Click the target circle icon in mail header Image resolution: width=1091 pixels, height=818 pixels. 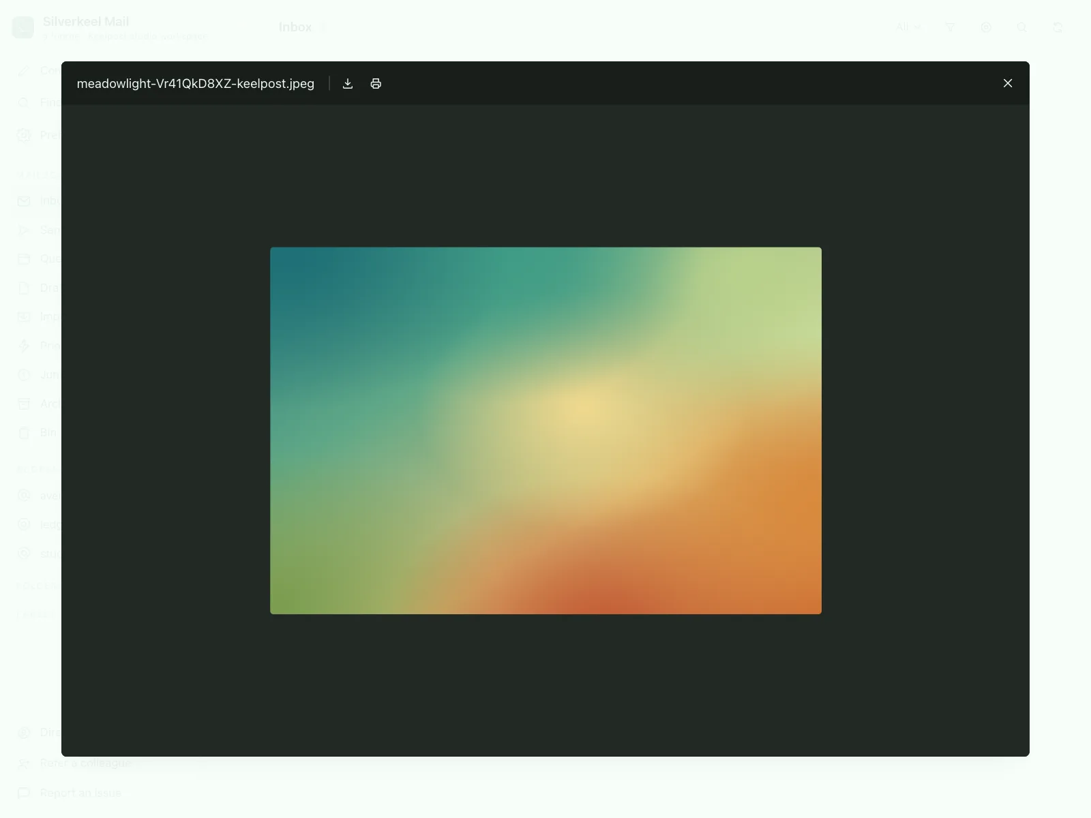[986, 27]
